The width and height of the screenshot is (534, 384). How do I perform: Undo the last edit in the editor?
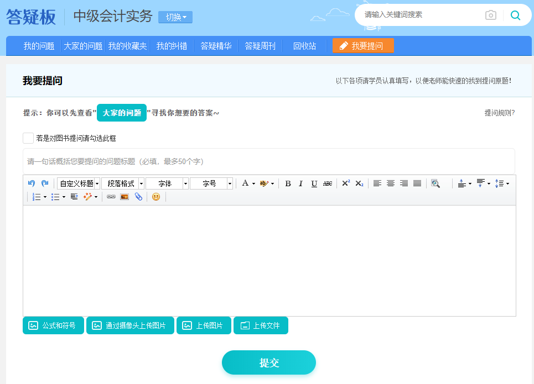coord(32,183)
